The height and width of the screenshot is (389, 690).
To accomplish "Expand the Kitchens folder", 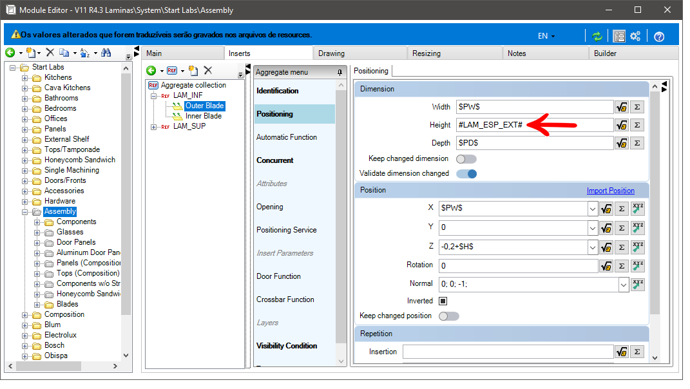I will (25, 78).
